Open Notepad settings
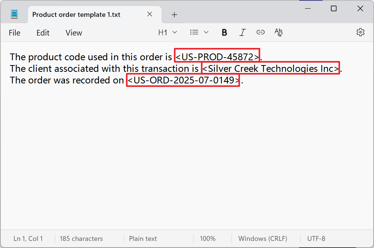Viewport: 374px width, 248px height. tap(360, 32)
